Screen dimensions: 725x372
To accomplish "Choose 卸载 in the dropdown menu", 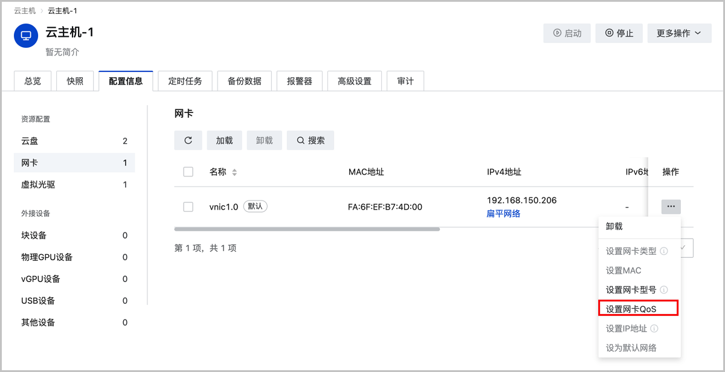I will (x=614, y=226).
